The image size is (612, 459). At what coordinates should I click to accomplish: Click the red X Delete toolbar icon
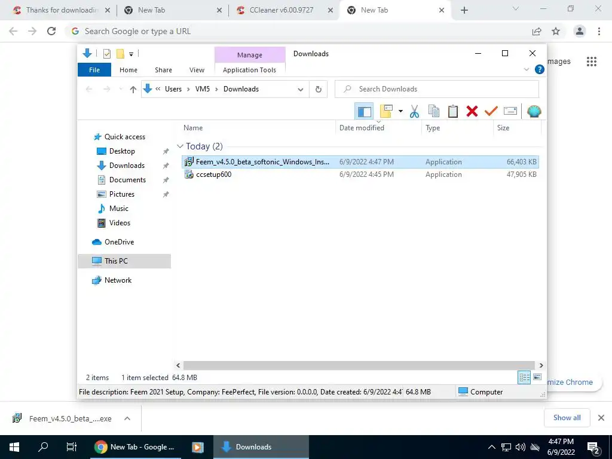(472, 111)
